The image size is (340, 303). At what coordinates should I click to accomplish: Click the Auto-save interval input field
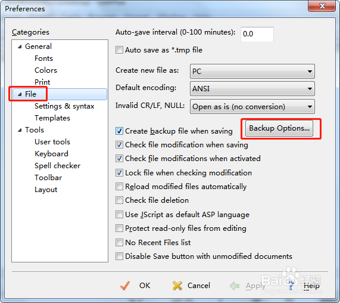pos(257,35)
